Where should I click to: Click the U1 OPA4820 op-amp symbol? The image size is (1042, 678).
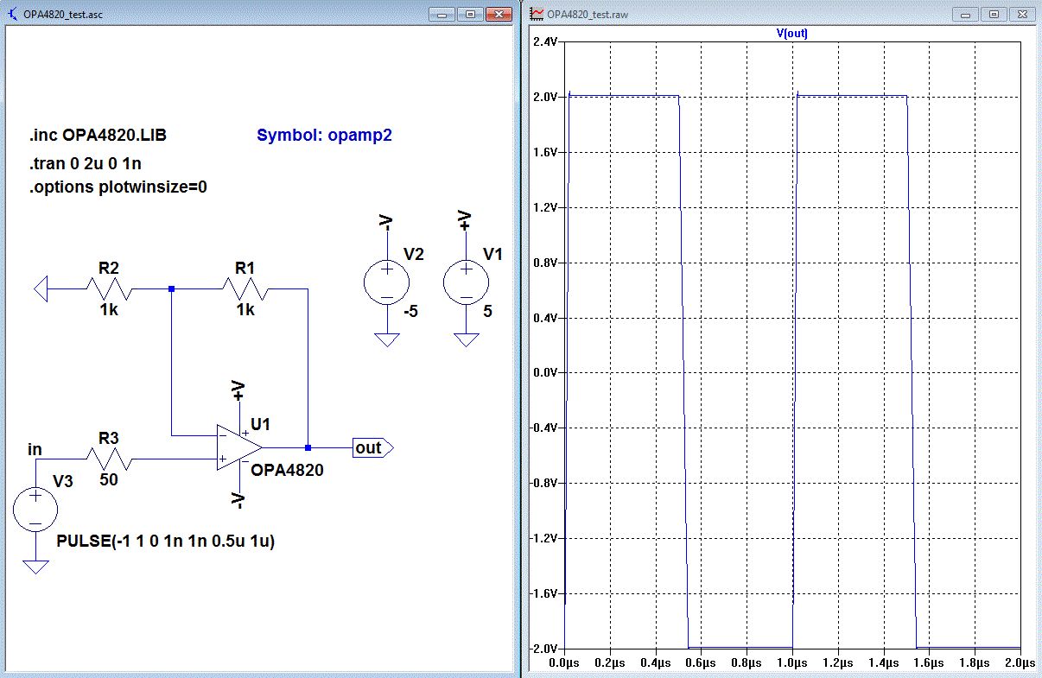point(238,448)
